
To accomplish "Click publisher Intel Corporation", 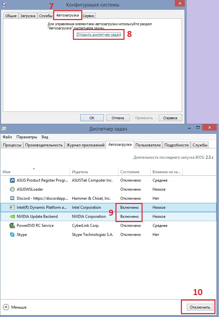I will click(x=86, y=207).
